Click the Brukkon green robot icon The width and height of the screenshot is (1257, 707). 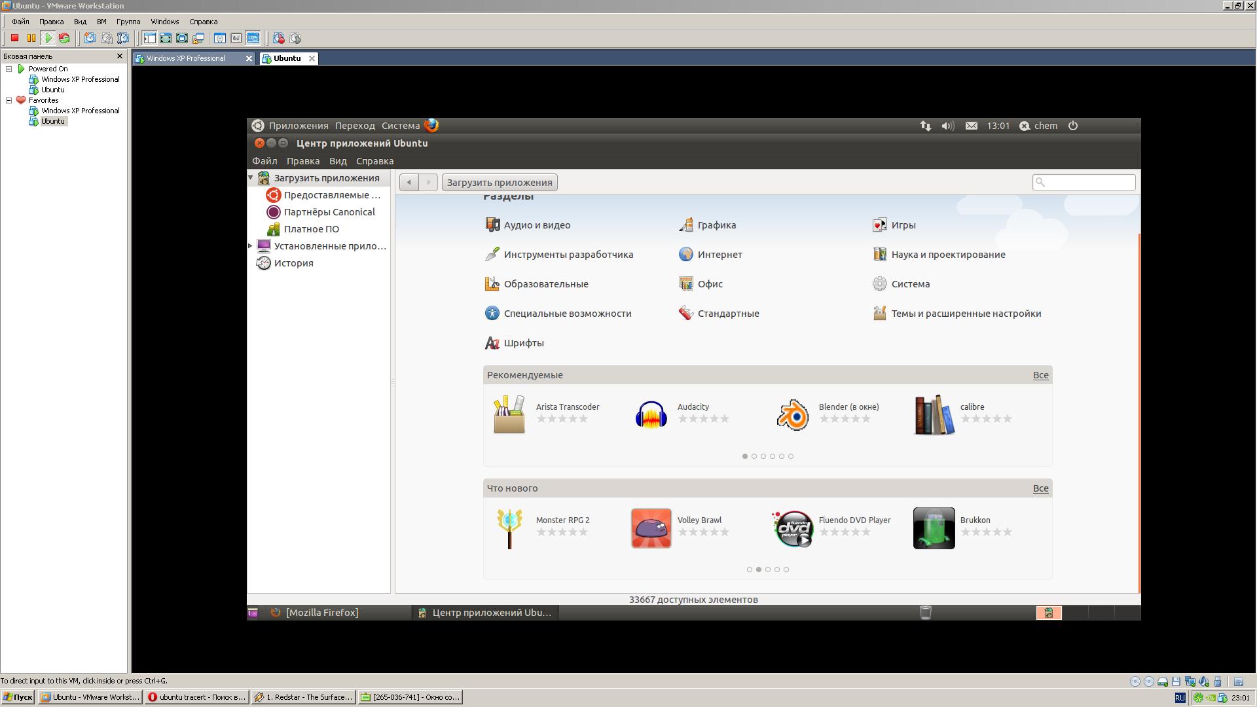coord(934,528)
